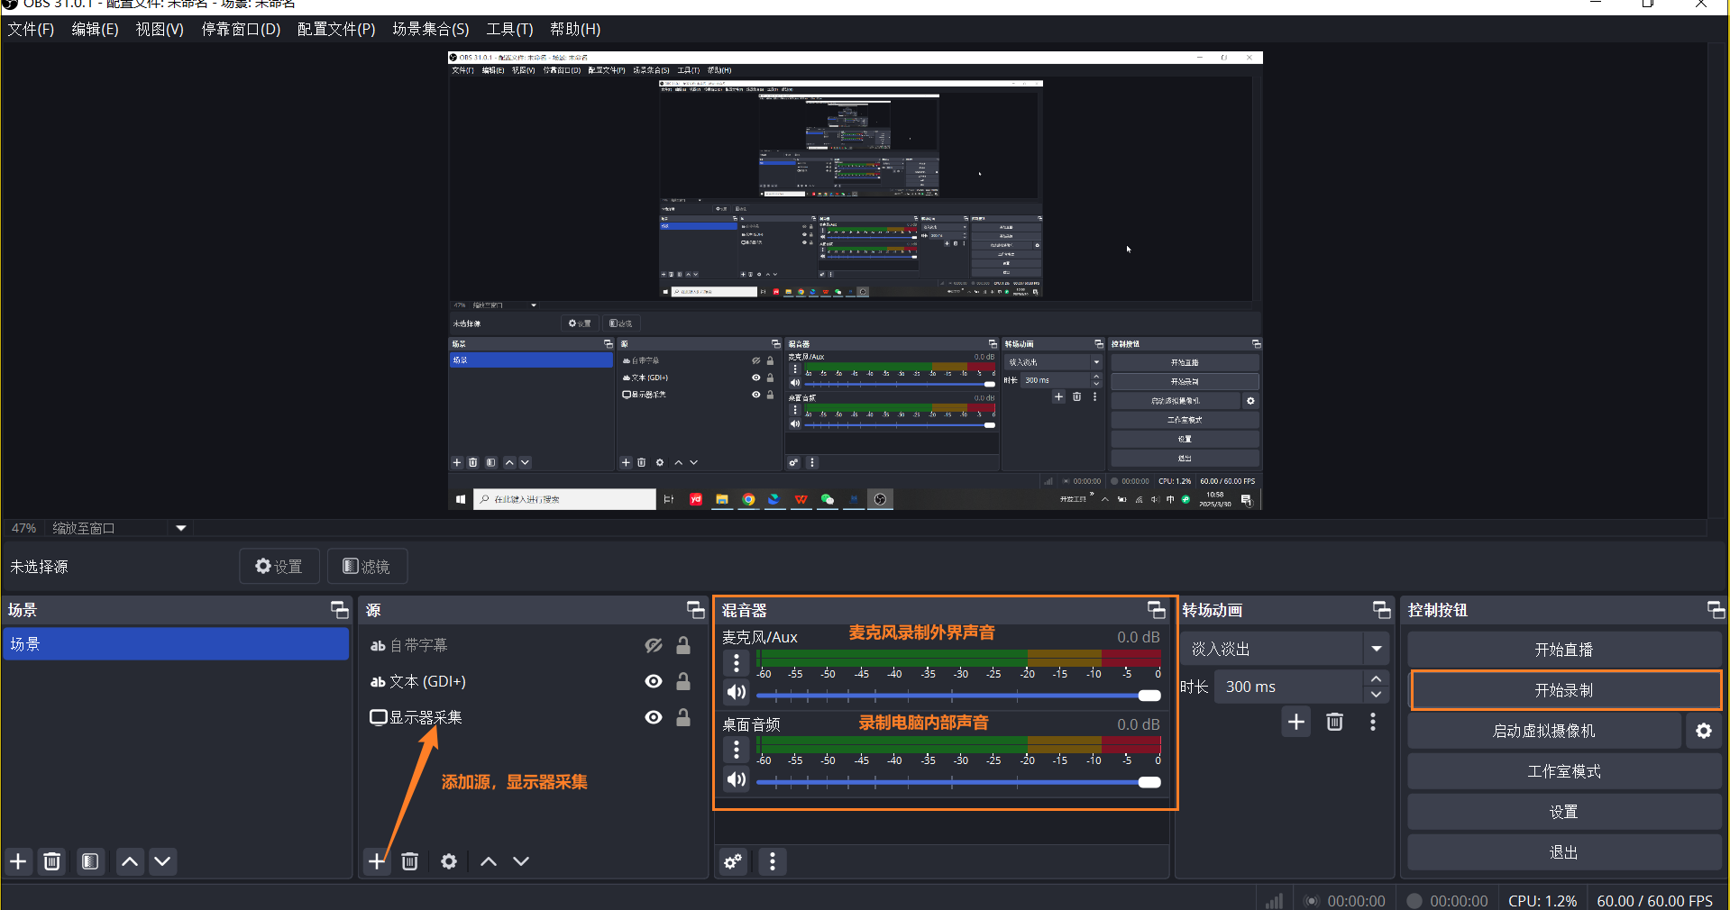Viewport: 1730px width, 910px height.
Task: Unlock the 文本 (GDI+) source
Action: [x=683, y=681]
